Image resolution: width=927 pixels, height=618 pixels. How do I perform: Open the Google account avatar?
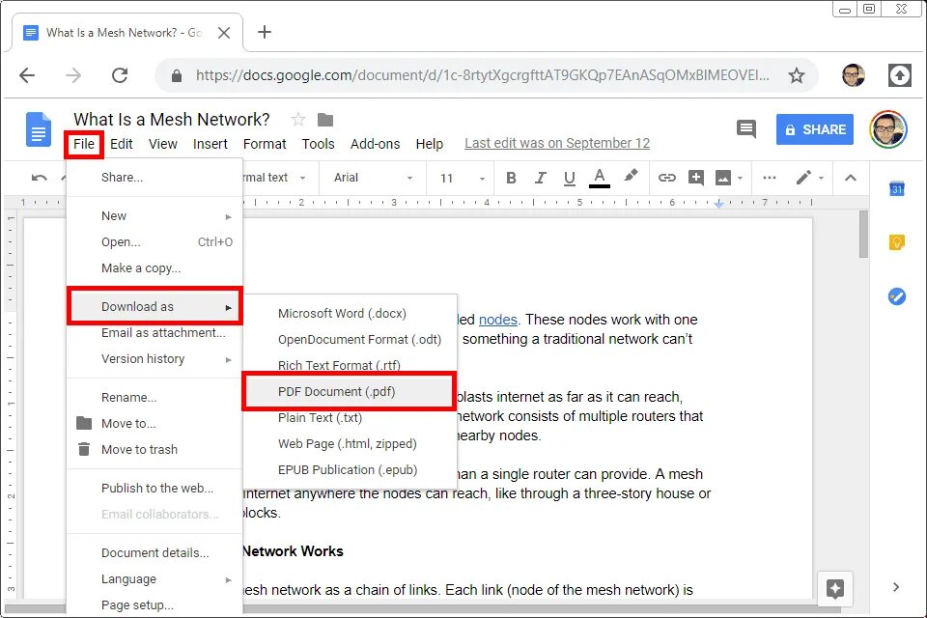888,129
